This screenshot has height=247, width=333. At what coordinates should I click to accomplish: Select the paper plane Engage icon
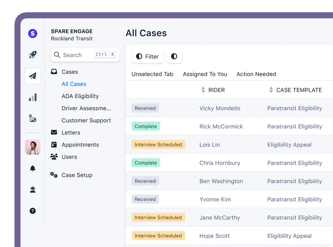point(32,76)
